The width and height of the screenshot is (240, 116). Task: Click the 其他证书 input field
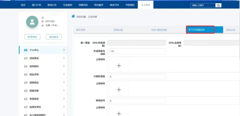click(x=137, y=101)
